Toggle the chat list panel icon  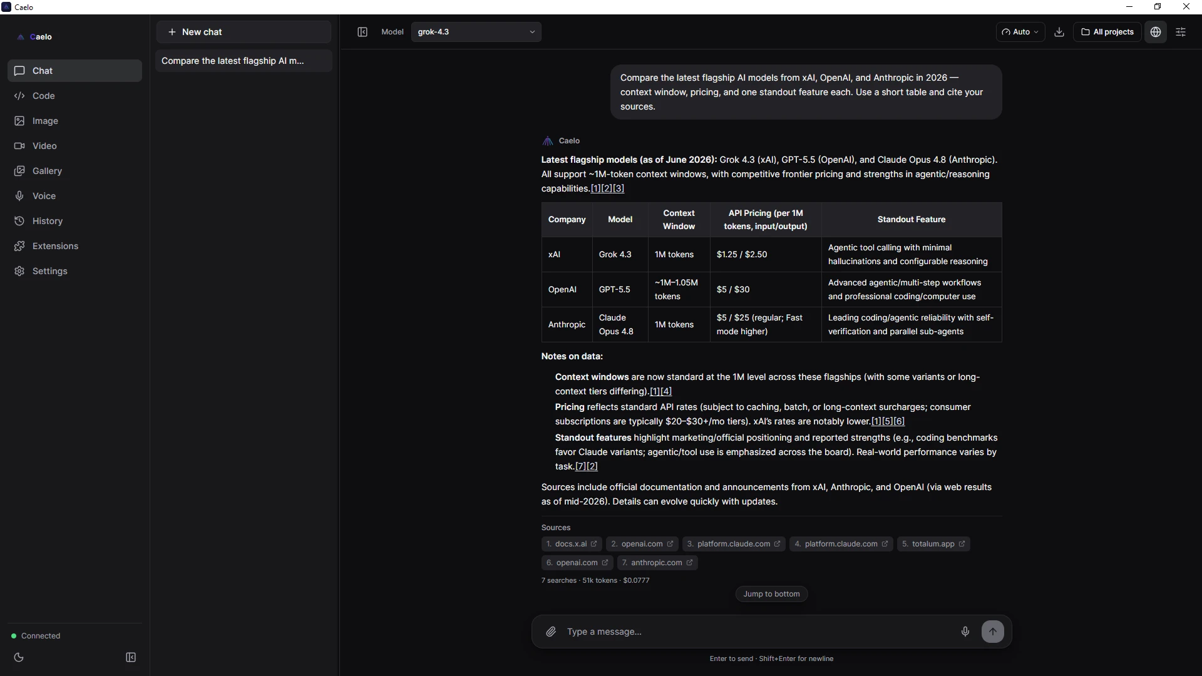(362, 32)
